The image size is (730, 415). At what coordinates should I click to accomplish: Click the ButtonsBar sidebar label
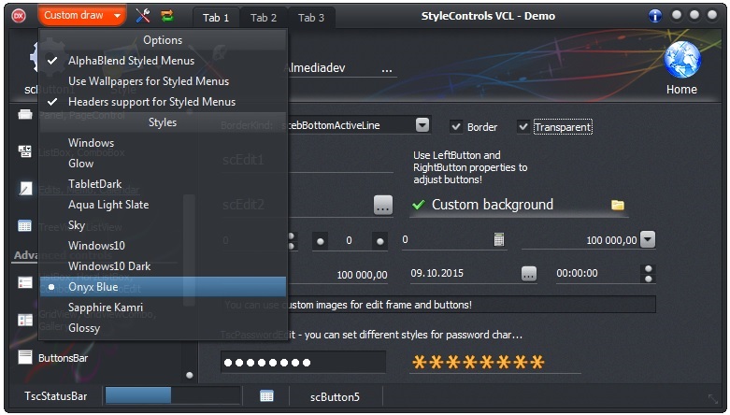click(63, 358)
